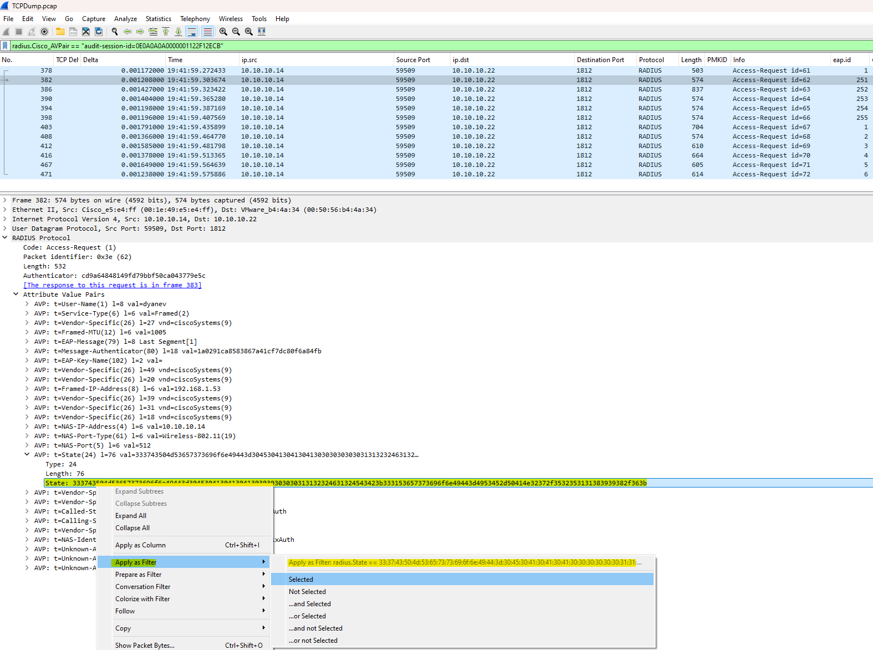This screenshot has width=873, height=650.
Task: Go to the previous packet with back arrow
Action: point(127,32)
